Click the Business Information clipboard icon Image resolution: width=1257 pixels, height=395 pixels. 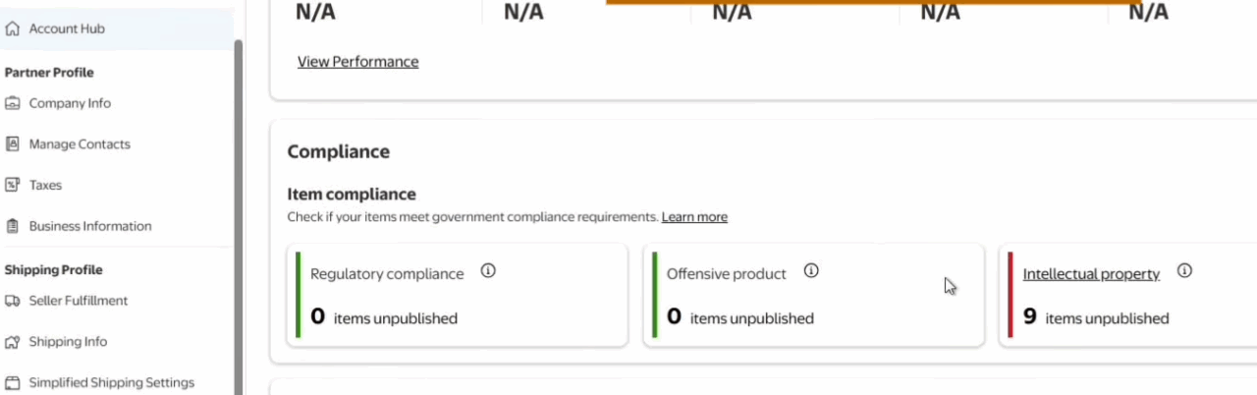(x=13, y=226)
